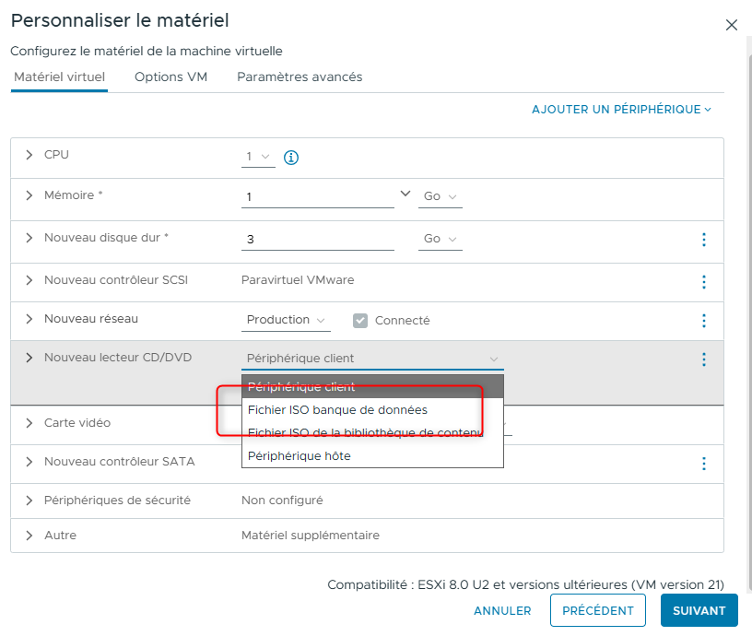Click the PRÉCÉDENT button
Image resolution: width=752 pixels, height=636 pixels.
pos(597,610)
